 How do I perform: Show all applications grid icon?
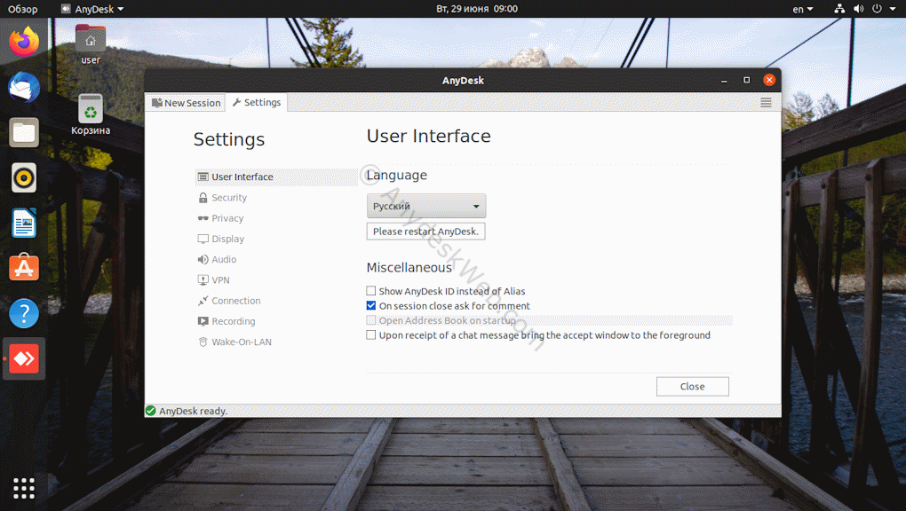pyautogui.click(x=24, y=489)
